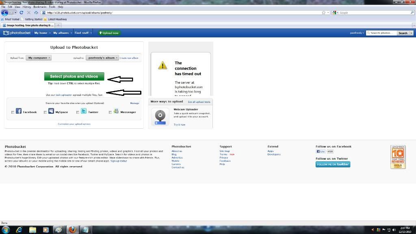Click the Top Ten Reviews gold award badge

coord(398,157)
